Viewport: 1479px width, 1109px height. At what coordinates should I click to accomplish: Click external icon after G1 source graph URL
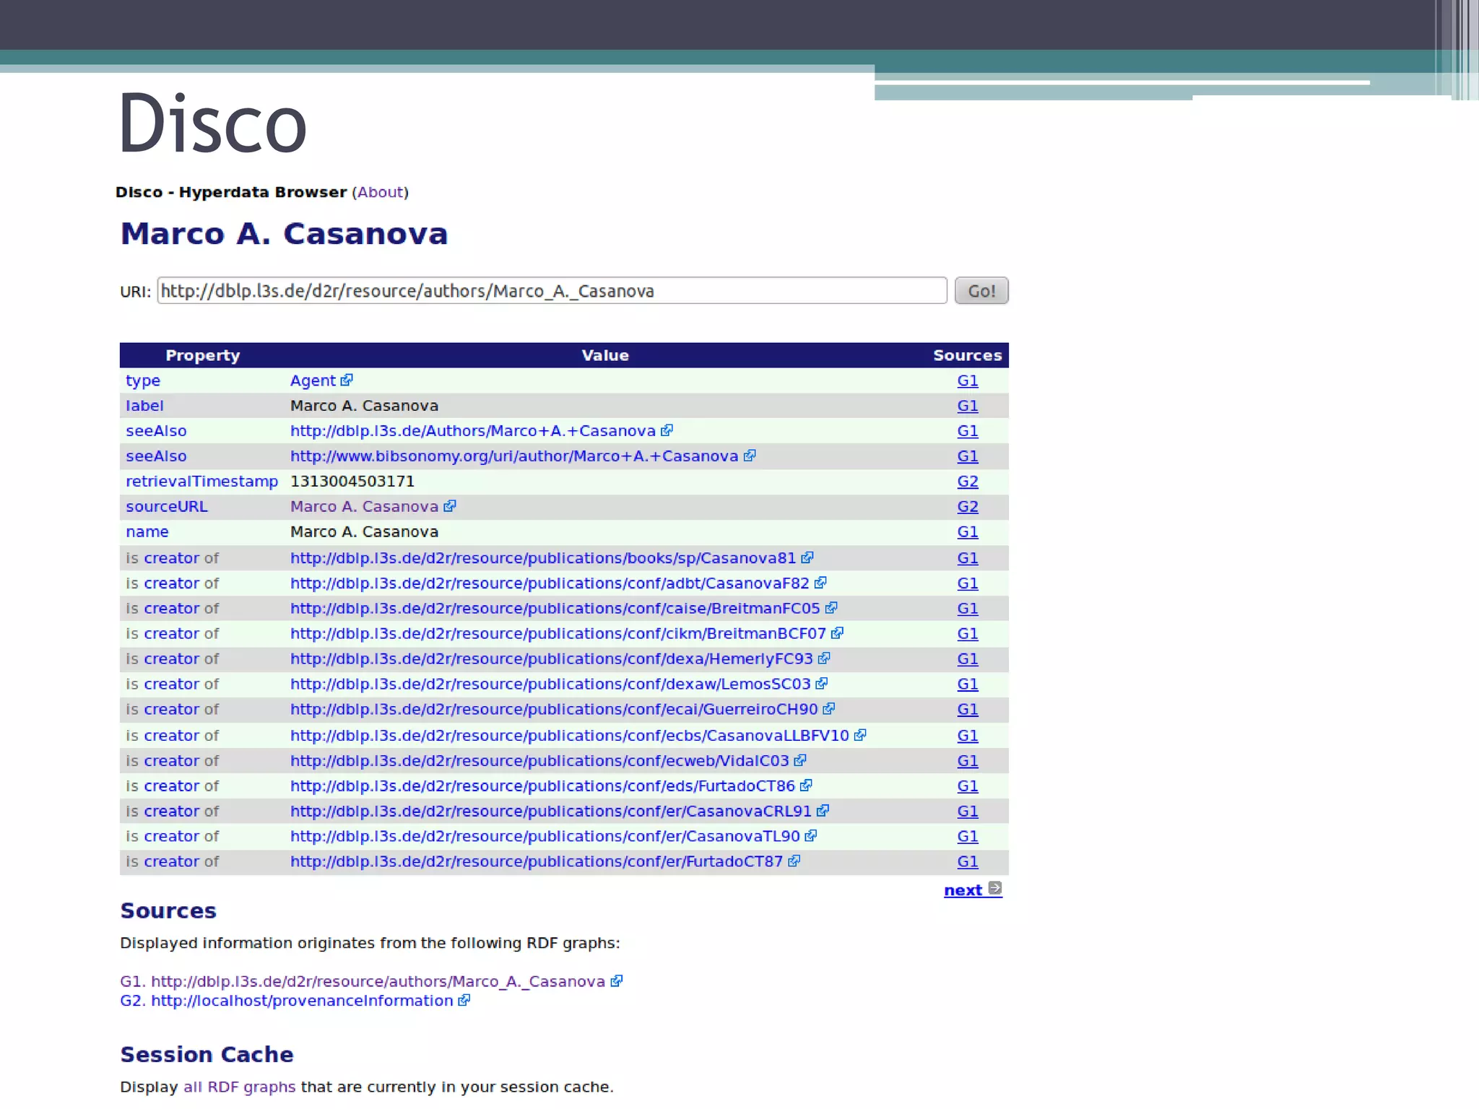coord(616,981)
